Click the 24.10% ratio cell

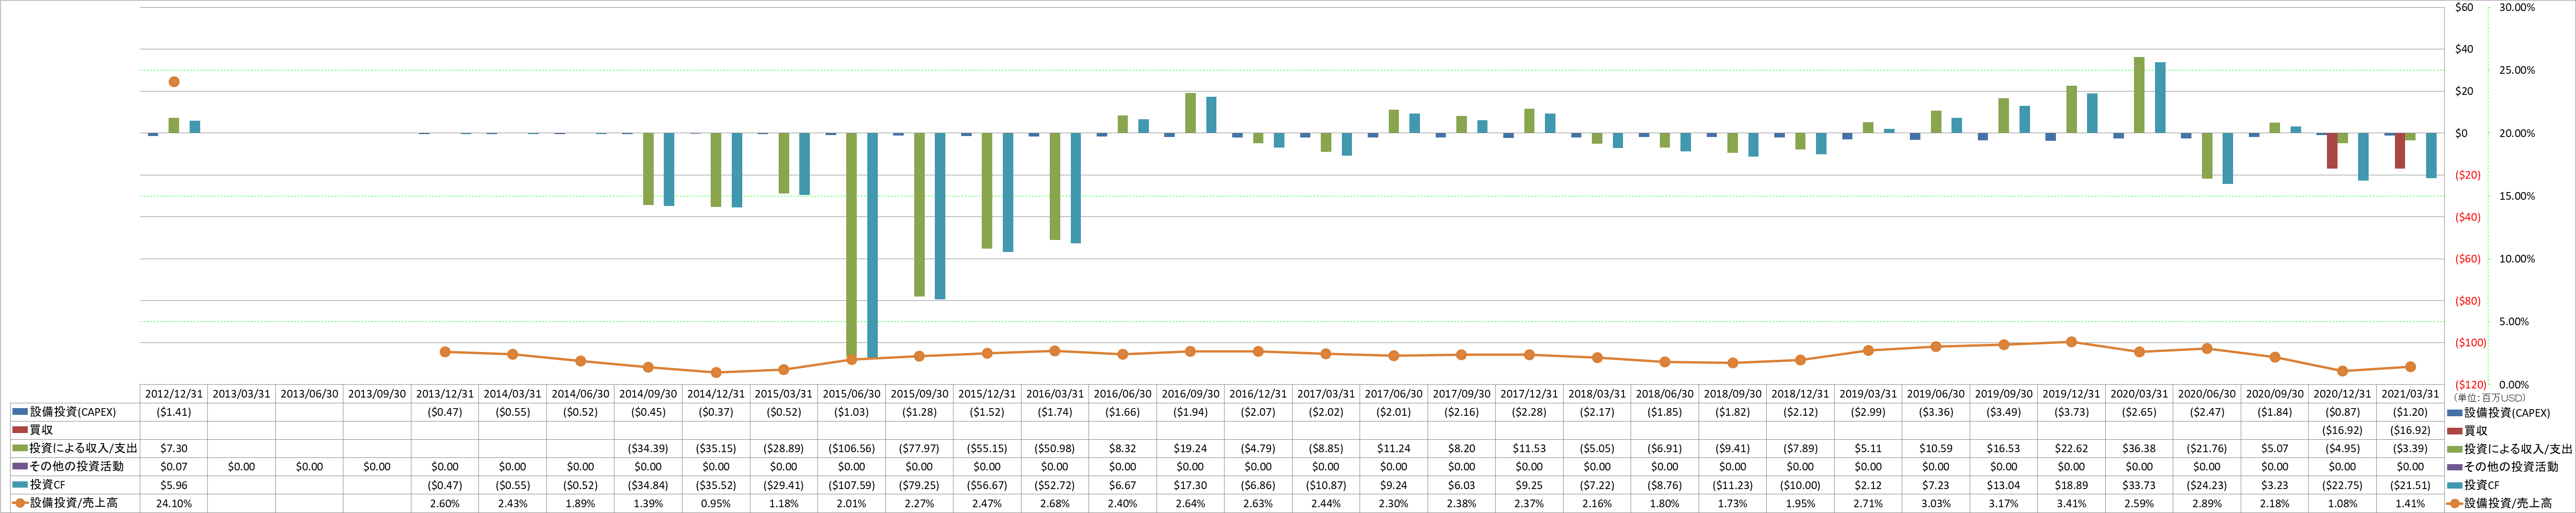click(174, 503)
